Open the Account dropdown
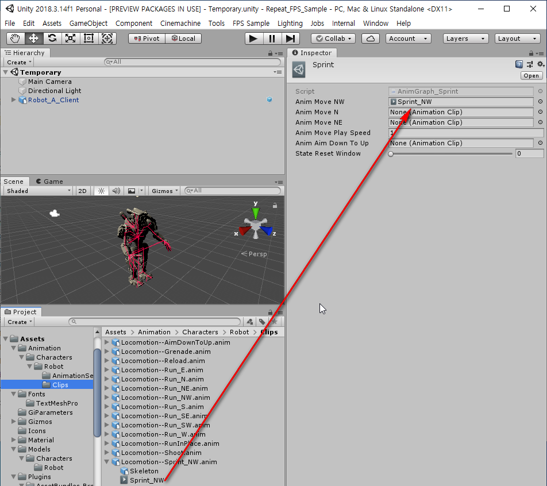The height and width of the screenshot is (486, 547). [408, 38]
